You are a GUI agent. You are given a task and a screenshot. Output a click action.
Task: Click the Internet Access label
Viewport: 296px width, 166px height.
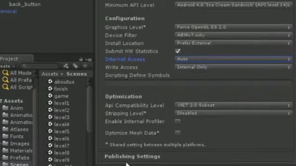pyautogui.click(x=125, y=59)
